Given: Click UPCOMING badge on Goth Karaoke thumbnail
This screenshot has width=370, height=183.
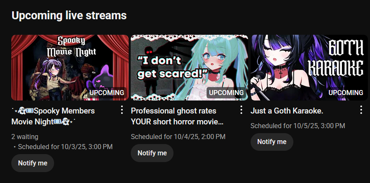Looking at the screenshot, I should pyautogui.click(x=346, y=93).
